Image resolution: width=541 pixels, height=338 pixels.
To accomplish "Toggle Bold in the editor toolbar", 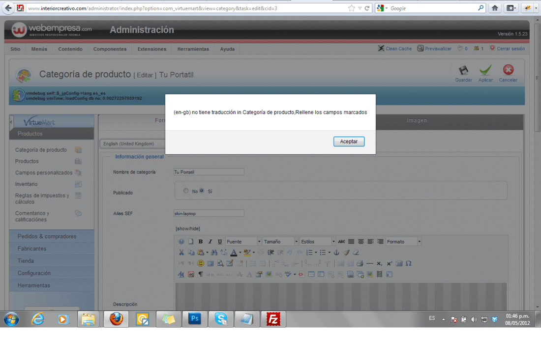I will pyautogui.click(x=201, y=242).
